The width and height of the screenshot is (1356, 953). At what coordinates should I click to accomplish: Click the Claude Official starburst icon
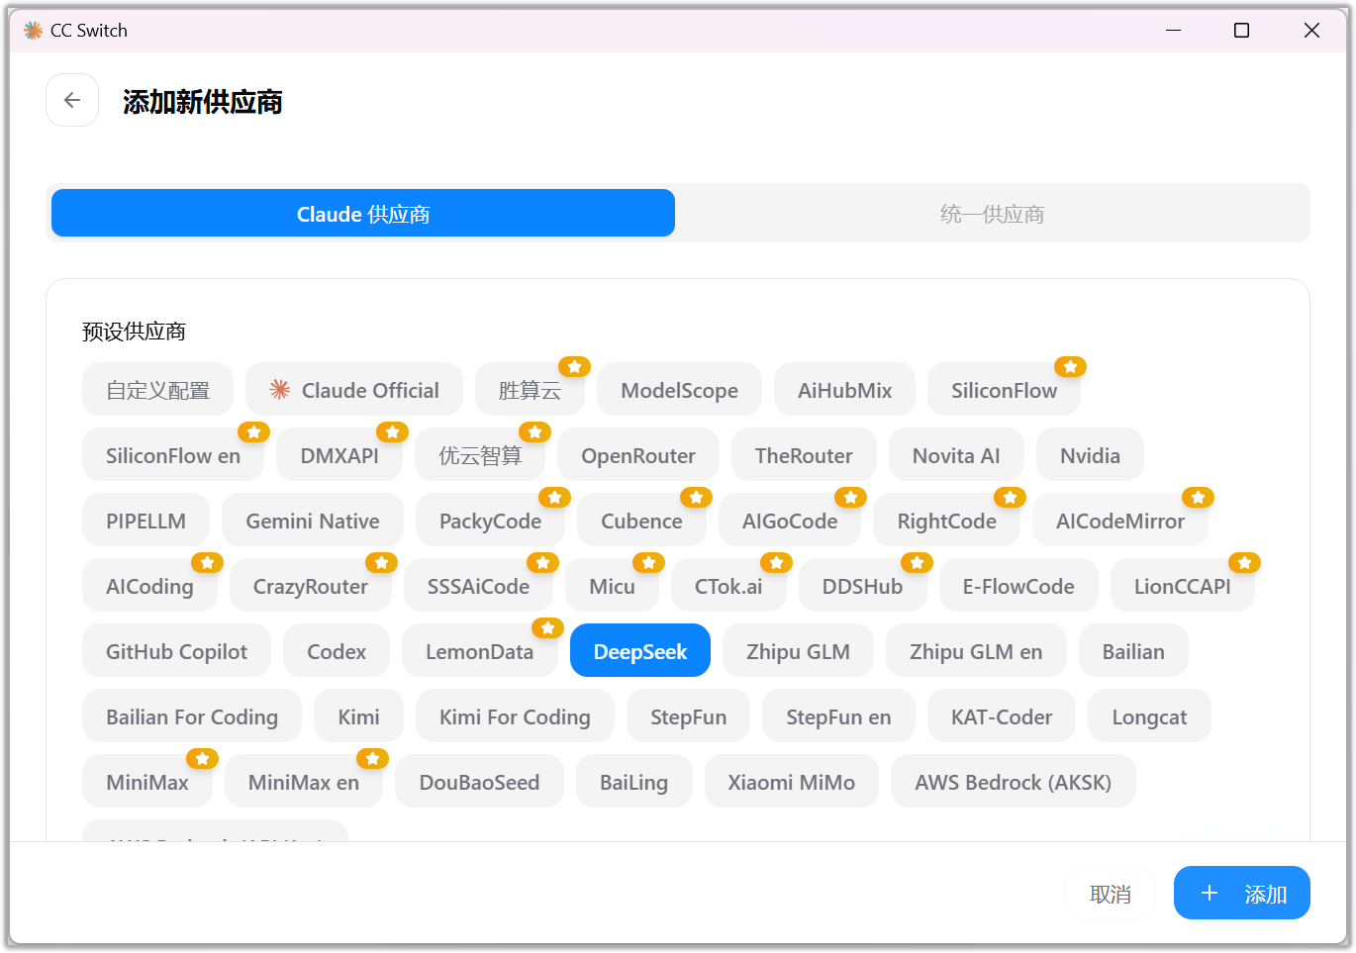[x=280, y=390]
